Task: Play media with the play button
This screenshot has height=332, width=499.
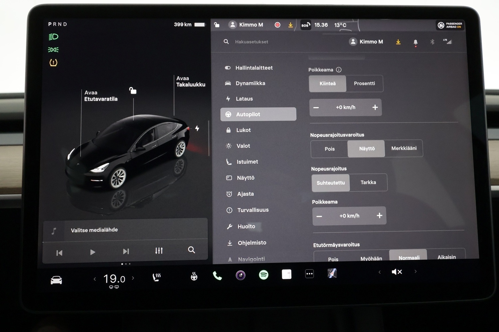Action: (92, 252)
